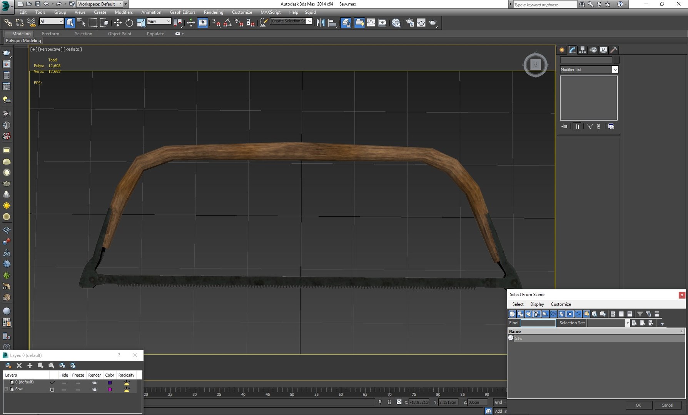Toggle the 3D Snaps tool

(x=216, y=23)
